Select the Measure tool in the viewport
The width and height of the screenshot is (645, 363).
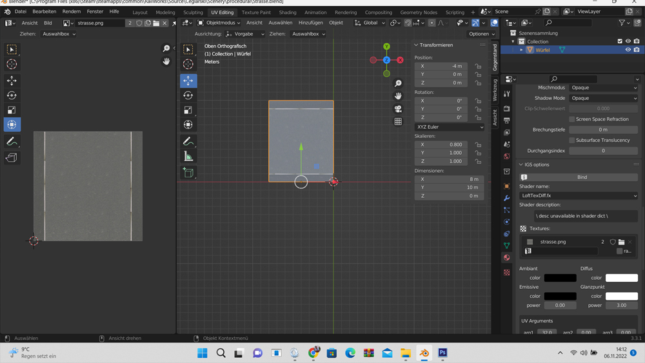click(188, 157)
